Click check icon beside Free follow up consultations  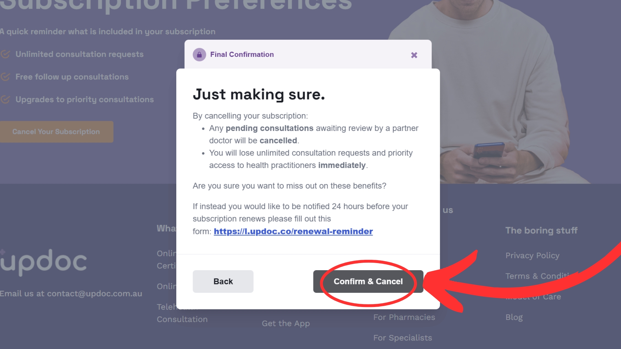[x=5, y=77]
